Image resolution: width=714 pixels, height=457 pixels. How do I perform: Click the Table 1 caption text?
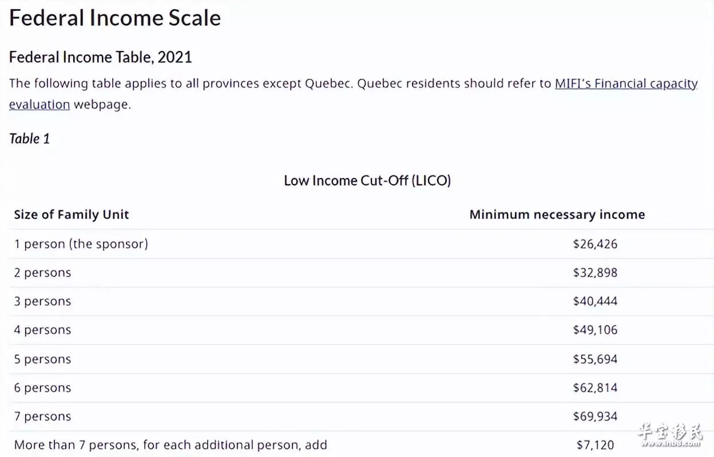pyautogui.click(x=30, y=138)
